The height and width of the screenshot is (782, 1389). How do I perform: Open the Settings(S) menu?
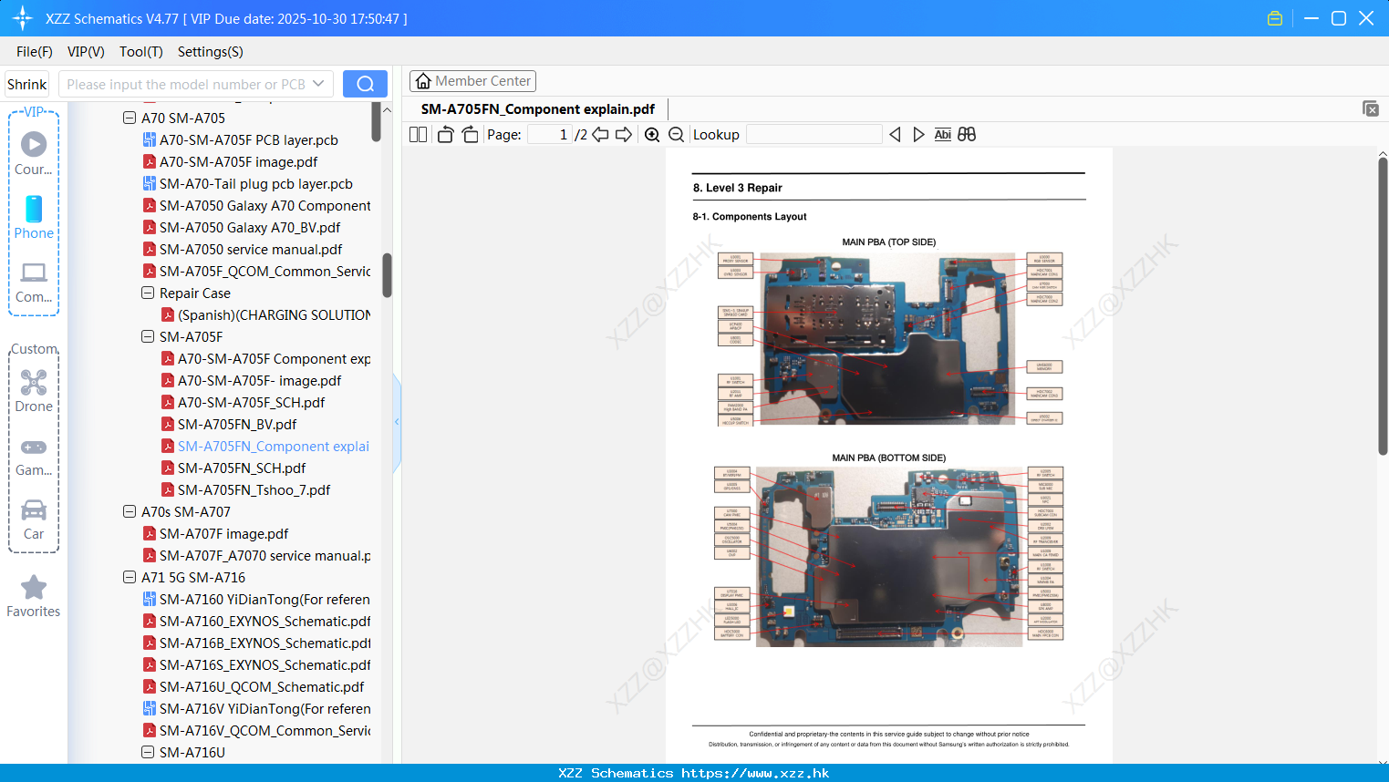[x=211, y=52]
